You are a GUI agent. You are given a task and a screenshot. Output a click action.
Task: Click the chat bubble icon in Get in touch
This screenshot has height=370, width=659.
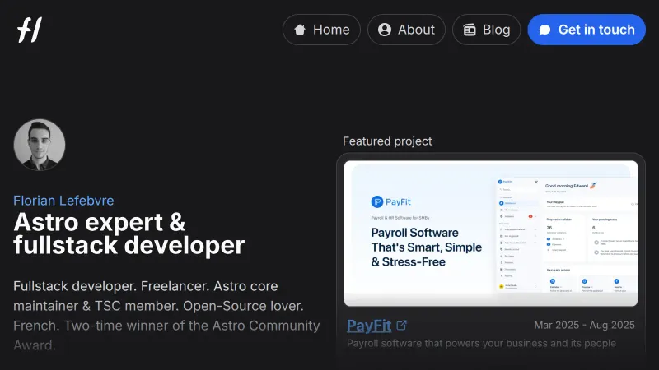544,30
